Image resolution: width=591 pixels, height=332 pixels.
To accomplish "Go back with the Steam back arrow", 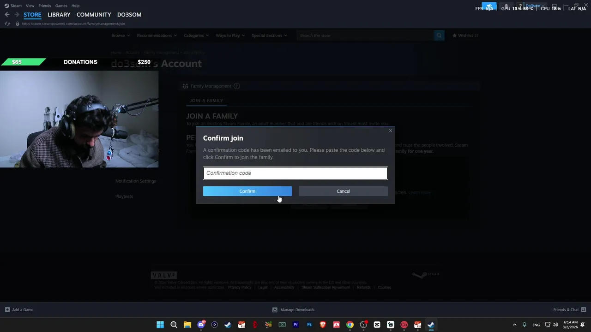I will coord(7,15).
